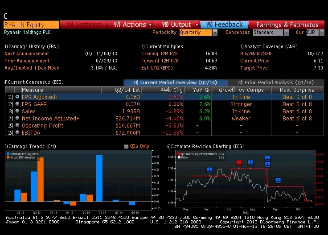Click the Prior Announcement date 07/29/13
Screen dimensions: 328x235
[107, 61]
